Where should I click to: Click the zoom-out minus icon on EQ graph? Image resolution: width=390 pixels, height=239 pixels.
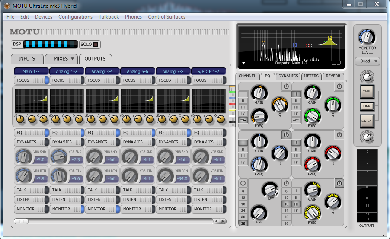coord(339,63)
